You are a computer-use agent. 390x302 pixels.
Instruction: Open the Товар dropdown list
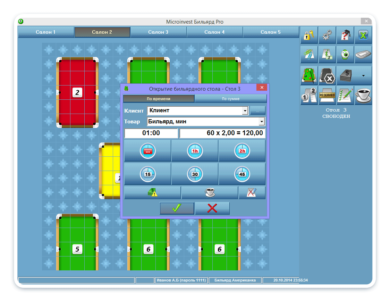coord(262,122)
